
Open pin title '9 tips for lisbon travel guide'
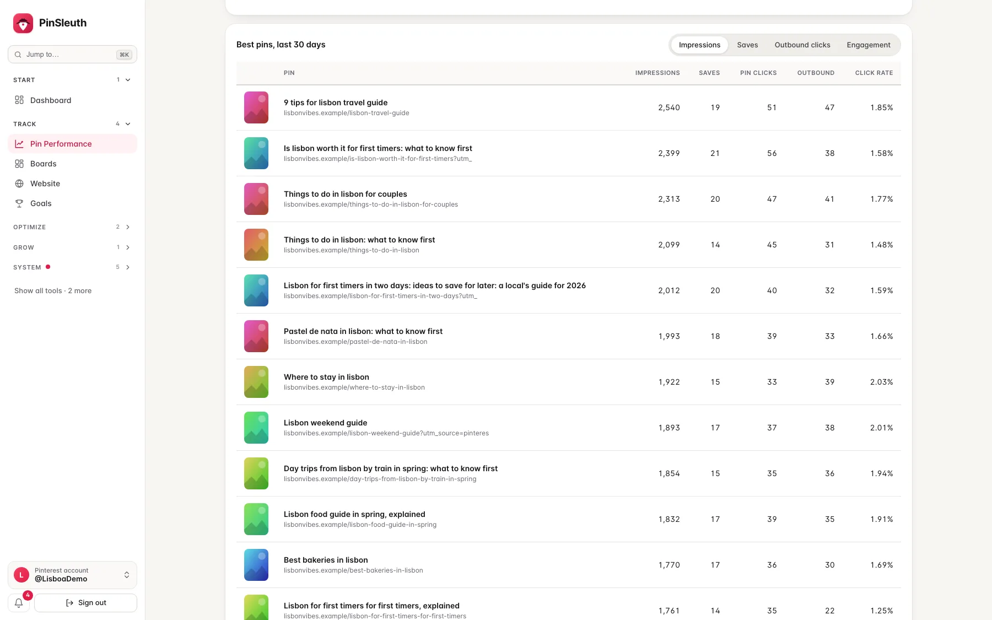click(336, 103)
